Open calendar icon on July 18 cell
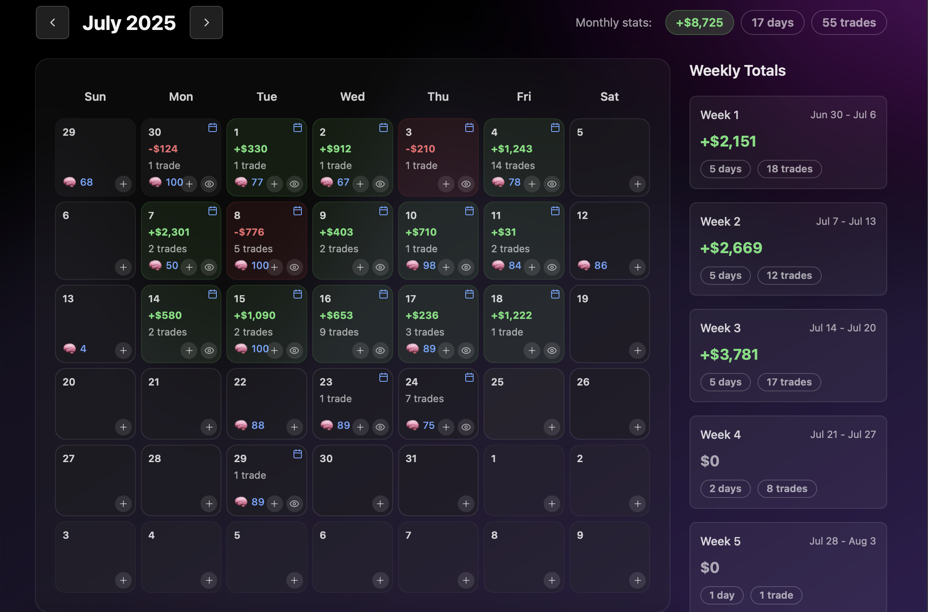The image size is (928, 612). point(555,294)
